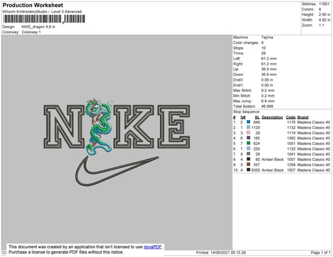Click the dragon embroidery in the NIKE design
This screenshot has height=257, width=333.
pos(99,126)
